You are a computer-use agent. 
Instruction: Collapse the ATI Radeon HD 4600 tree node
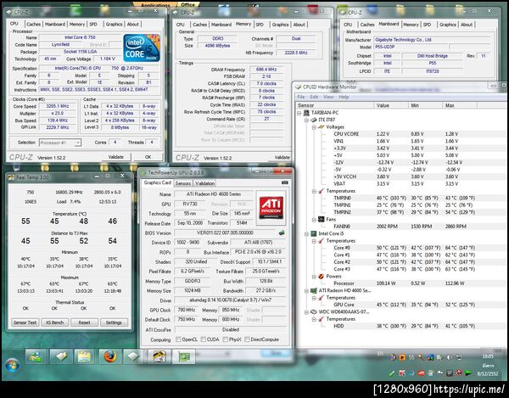pyautogui.click(x=306, y=291)
